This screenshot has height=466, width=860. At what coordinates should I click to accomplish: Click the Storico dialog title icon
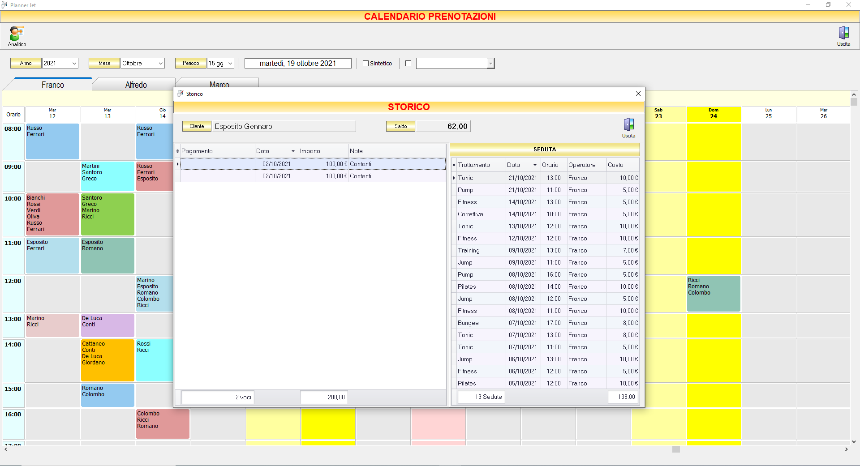point(180,94)
